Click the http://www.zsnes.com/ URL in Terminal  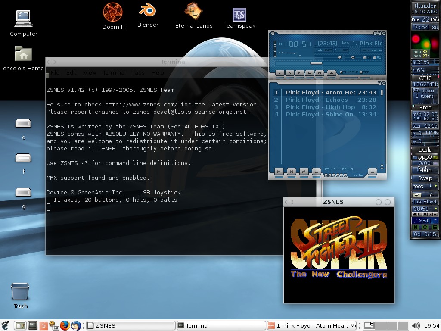click(141, 104)
